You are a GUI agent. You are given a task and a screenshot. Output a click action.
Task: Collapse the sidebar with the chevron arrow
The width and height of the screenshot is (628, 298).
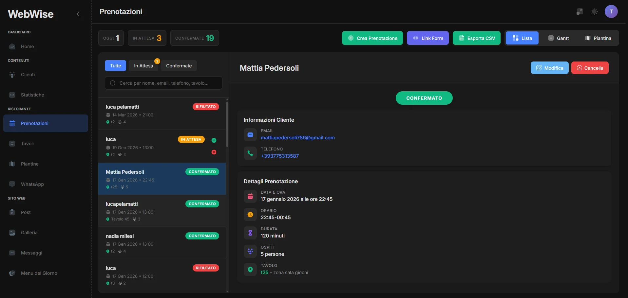[78, 14]
